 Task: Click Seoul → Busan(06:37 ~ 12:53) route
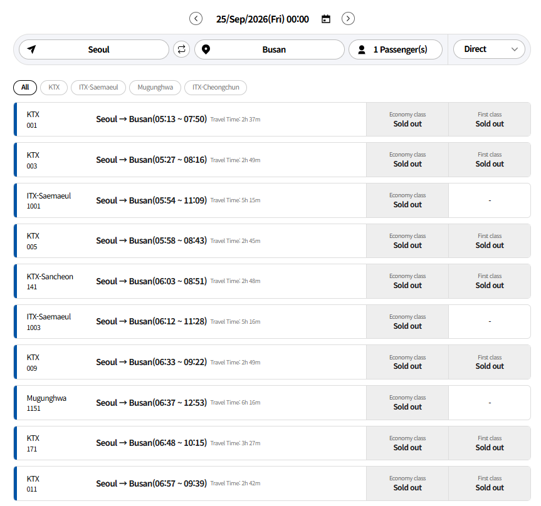tap(152, 403)
